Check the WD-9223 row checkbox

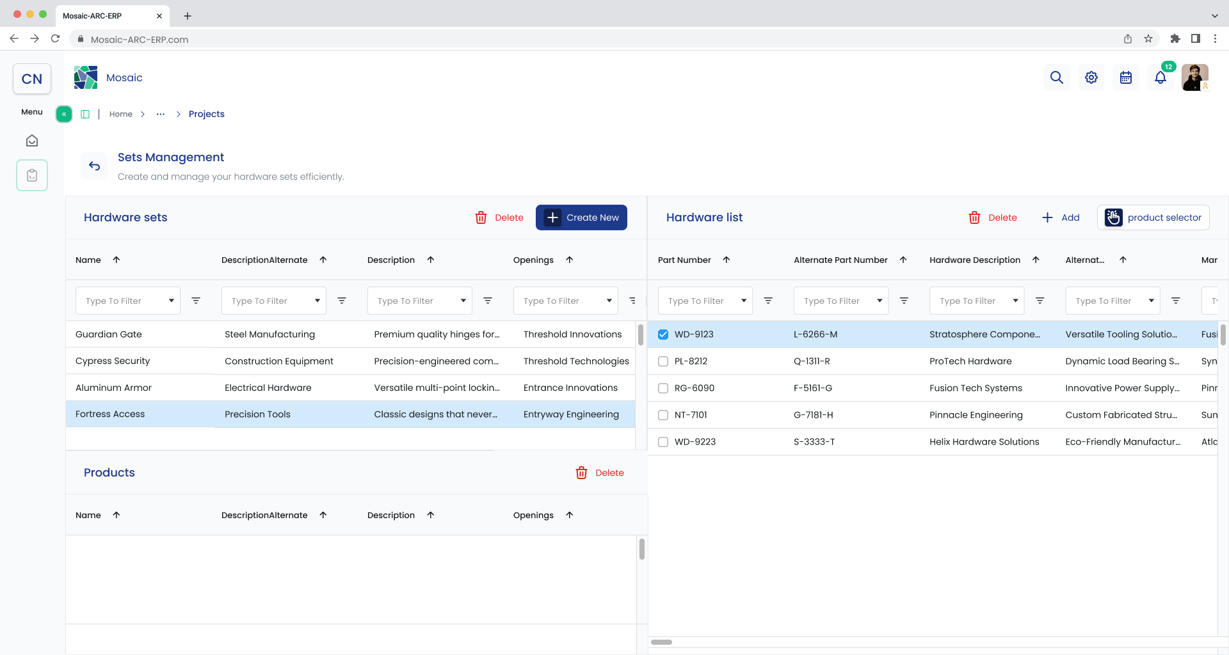[x=663, y=442]
